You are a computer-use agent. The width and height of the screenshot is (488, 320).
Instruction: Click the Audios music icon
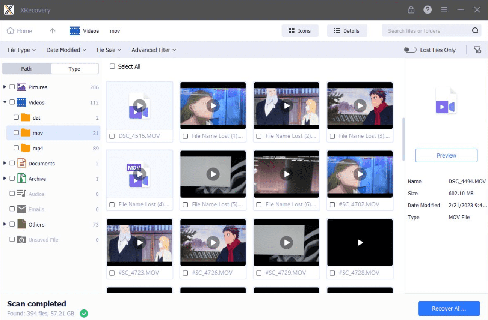click(21, 194)
